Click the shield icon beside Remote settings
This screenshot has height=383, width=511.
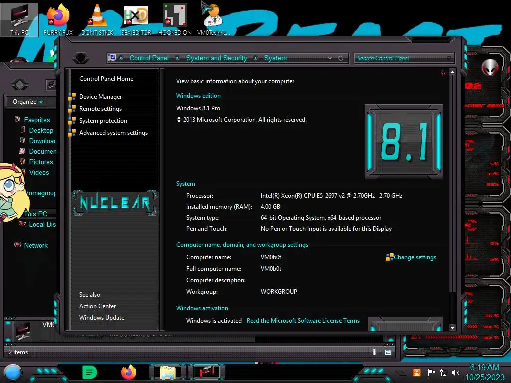click(72, 109)
